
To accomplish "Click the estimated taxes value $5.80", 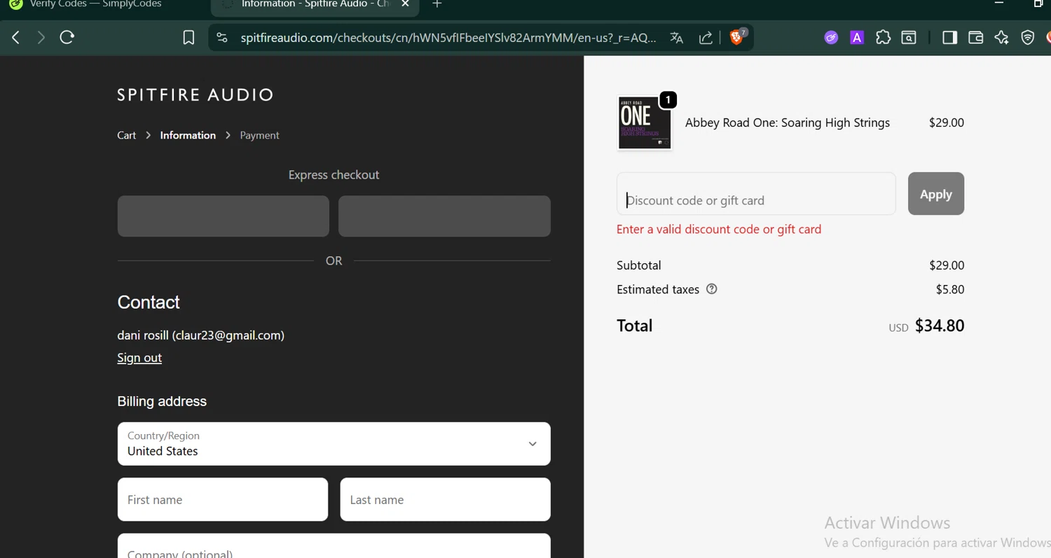I will click(950, 289).
